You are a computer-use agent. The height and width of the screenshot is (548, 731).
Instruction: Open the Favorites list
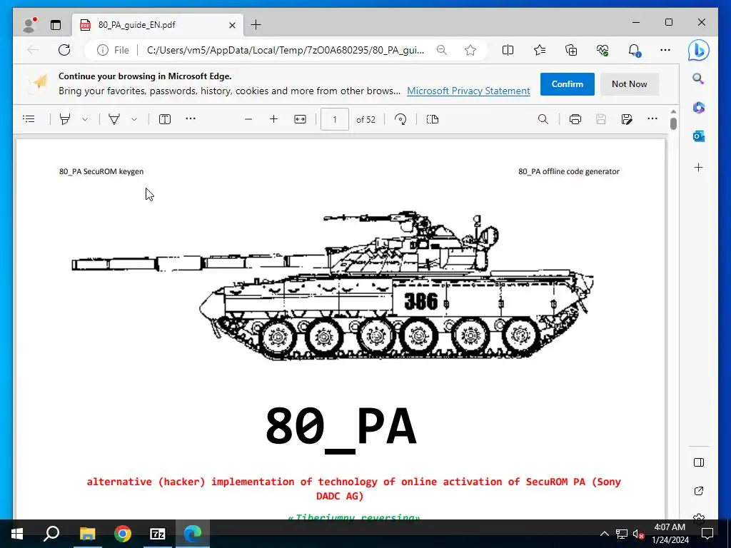pos(540,50)
